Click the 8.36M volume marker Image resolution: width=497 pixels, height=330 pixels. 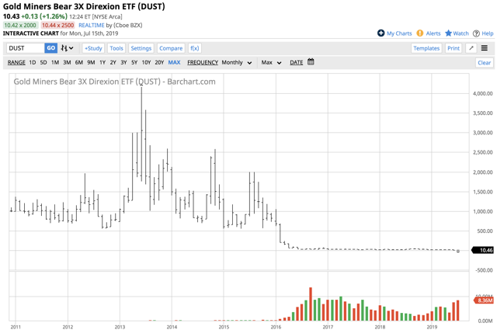pos(484,300)
